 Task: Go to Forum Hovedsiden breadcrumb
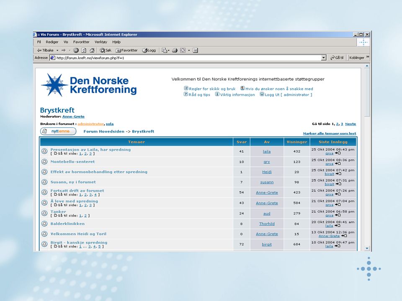[x=104, y=131]
